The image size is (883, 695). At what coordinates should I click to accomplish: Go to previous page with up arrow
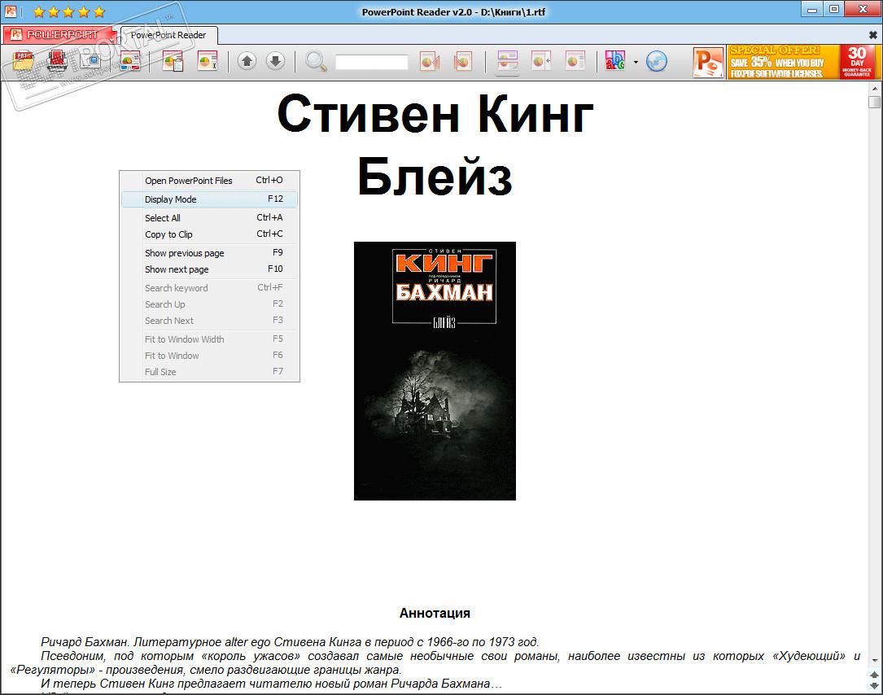click(x=247, y=61)
